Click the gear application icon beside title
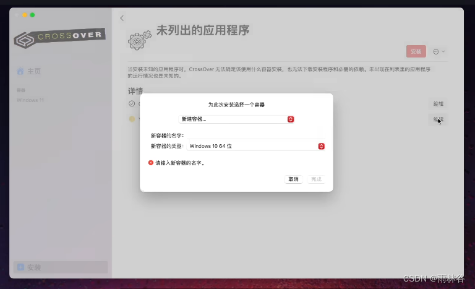This screenshot has width=475, height=289. point(139,40)
